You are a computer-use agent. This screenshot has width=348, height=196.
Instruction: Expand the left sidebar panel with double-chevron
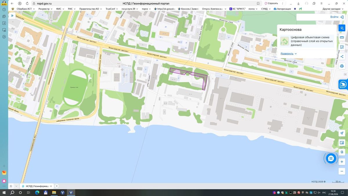pyautogui.click(x=12, y=16)
